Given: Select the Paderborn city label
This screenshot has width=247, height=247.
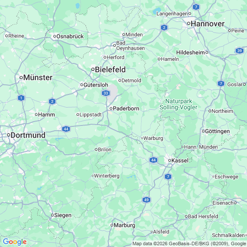Looking at the screenshot, I should pyautogui.click(x=126, y=108).
